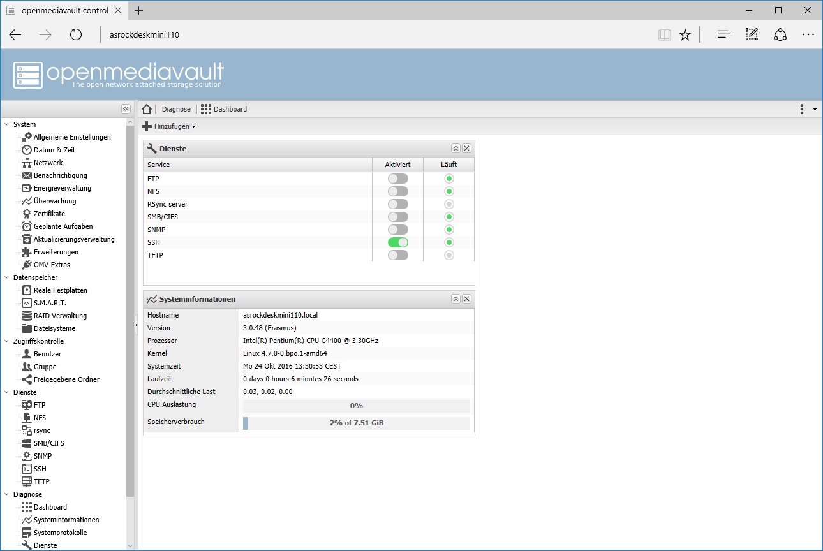Collapse the Datenspeicher tree section

[6, 277]
